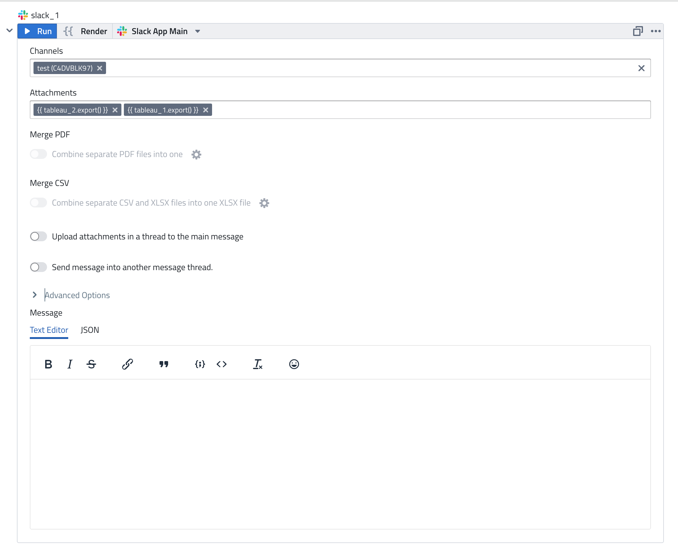Apply inline code formatting
The image size is (678, 555).
pos(222,364)
